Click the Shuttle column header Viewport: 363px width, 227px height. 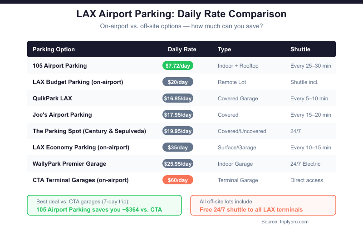coord(300,49)
